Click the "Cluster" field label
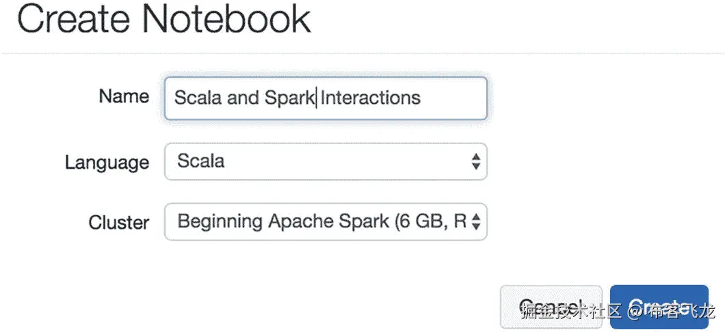The height and width of the screenshot is (332, 727). pos(118,222)
